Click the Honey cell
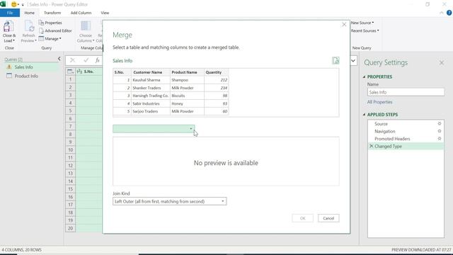The image size is (453, 255). 187,103
